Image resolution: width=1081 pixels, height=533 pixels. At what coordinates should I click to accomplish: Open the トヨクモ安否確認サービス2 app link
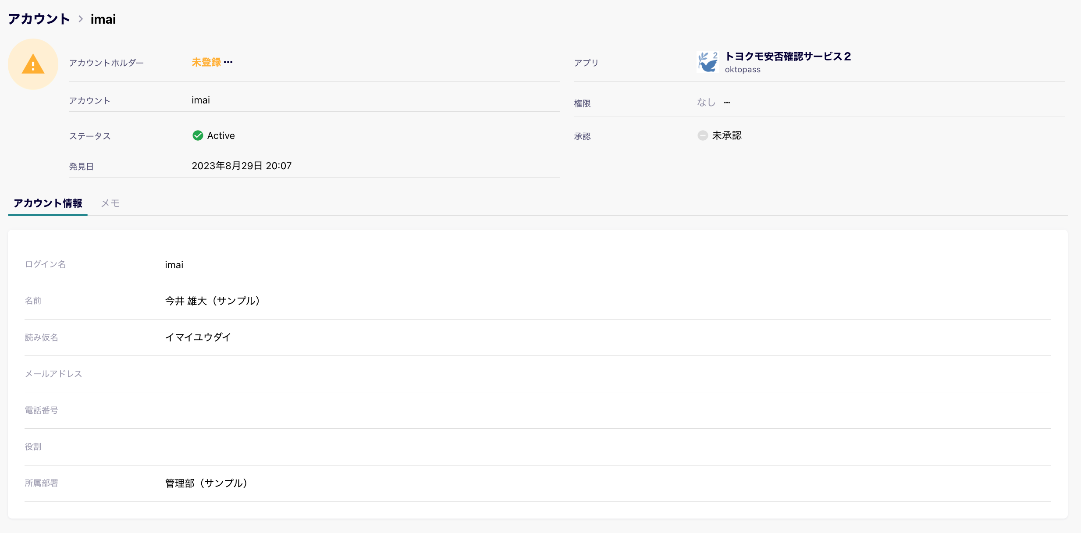[x=788, y=57]
